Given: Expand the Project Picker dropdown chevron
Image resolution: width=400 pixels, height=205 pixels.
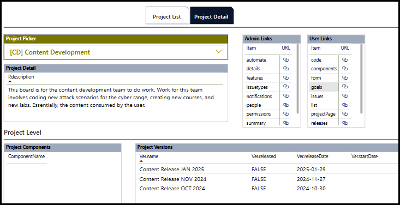Looking at the screenshot, I should point(219,51).
